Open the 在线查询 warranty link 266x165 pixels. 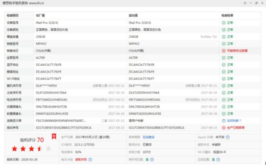tap(149, 137)
